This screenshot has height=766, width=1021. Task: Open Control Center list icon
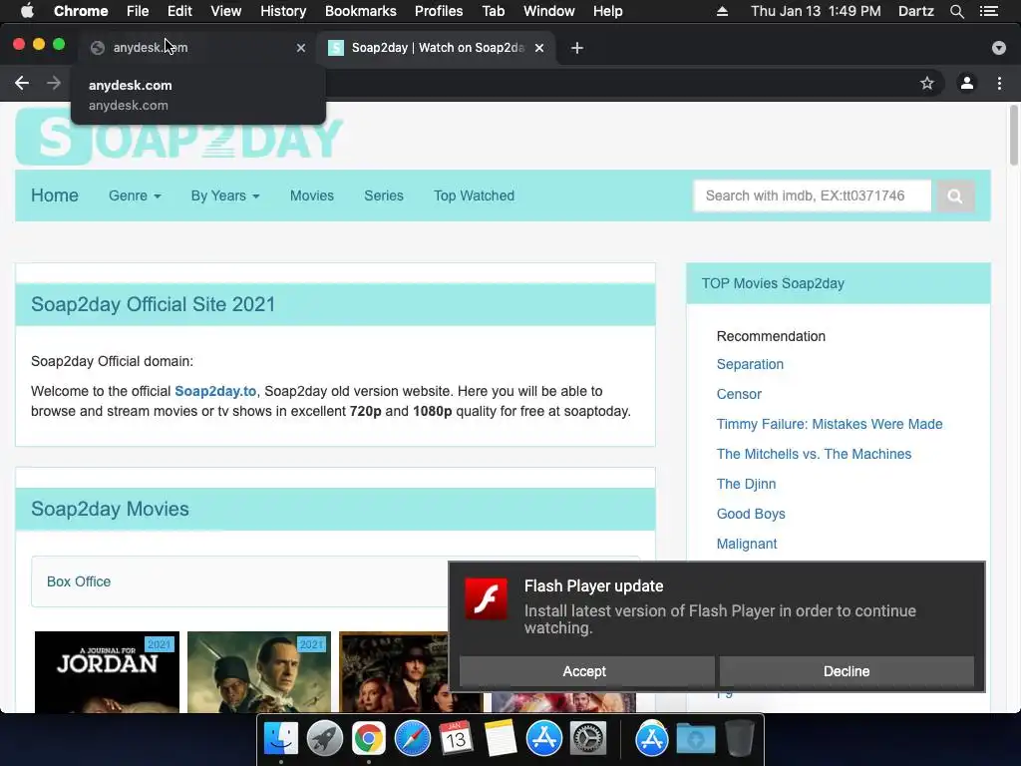[989, 11]
